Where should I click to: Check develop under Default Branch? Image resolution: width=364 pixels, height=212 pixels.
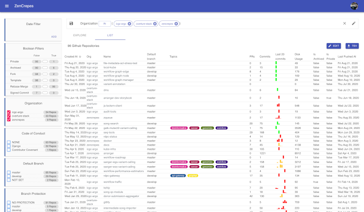tap(9, 176)
